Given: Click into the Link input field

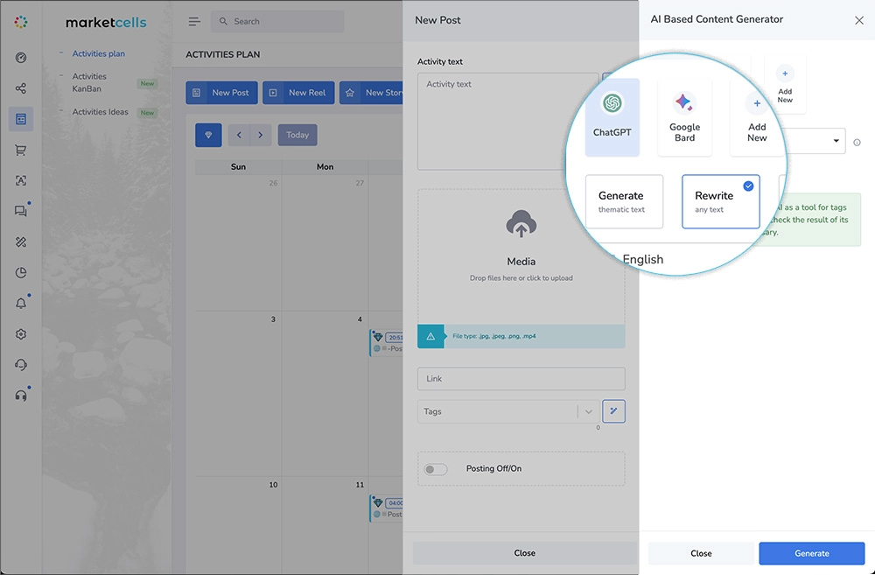Looking at the screenshot, I should click(521, 379).
